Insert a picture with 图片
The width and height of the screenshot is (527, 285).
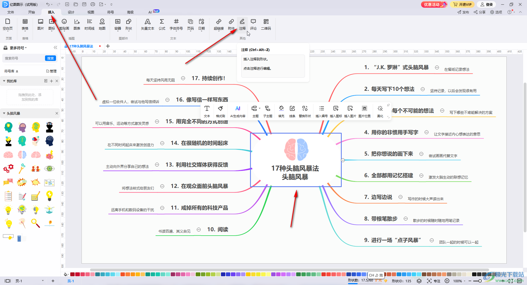coord(41,24)
